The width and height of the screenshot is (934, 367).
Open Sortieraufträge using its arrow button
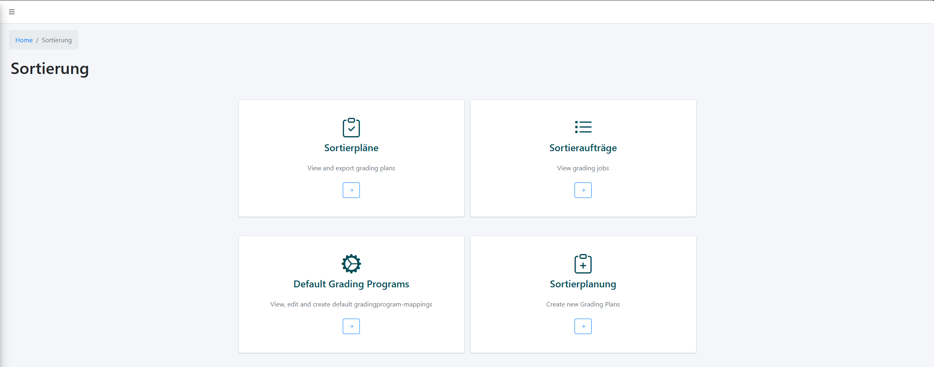click(x=583, y=190)
